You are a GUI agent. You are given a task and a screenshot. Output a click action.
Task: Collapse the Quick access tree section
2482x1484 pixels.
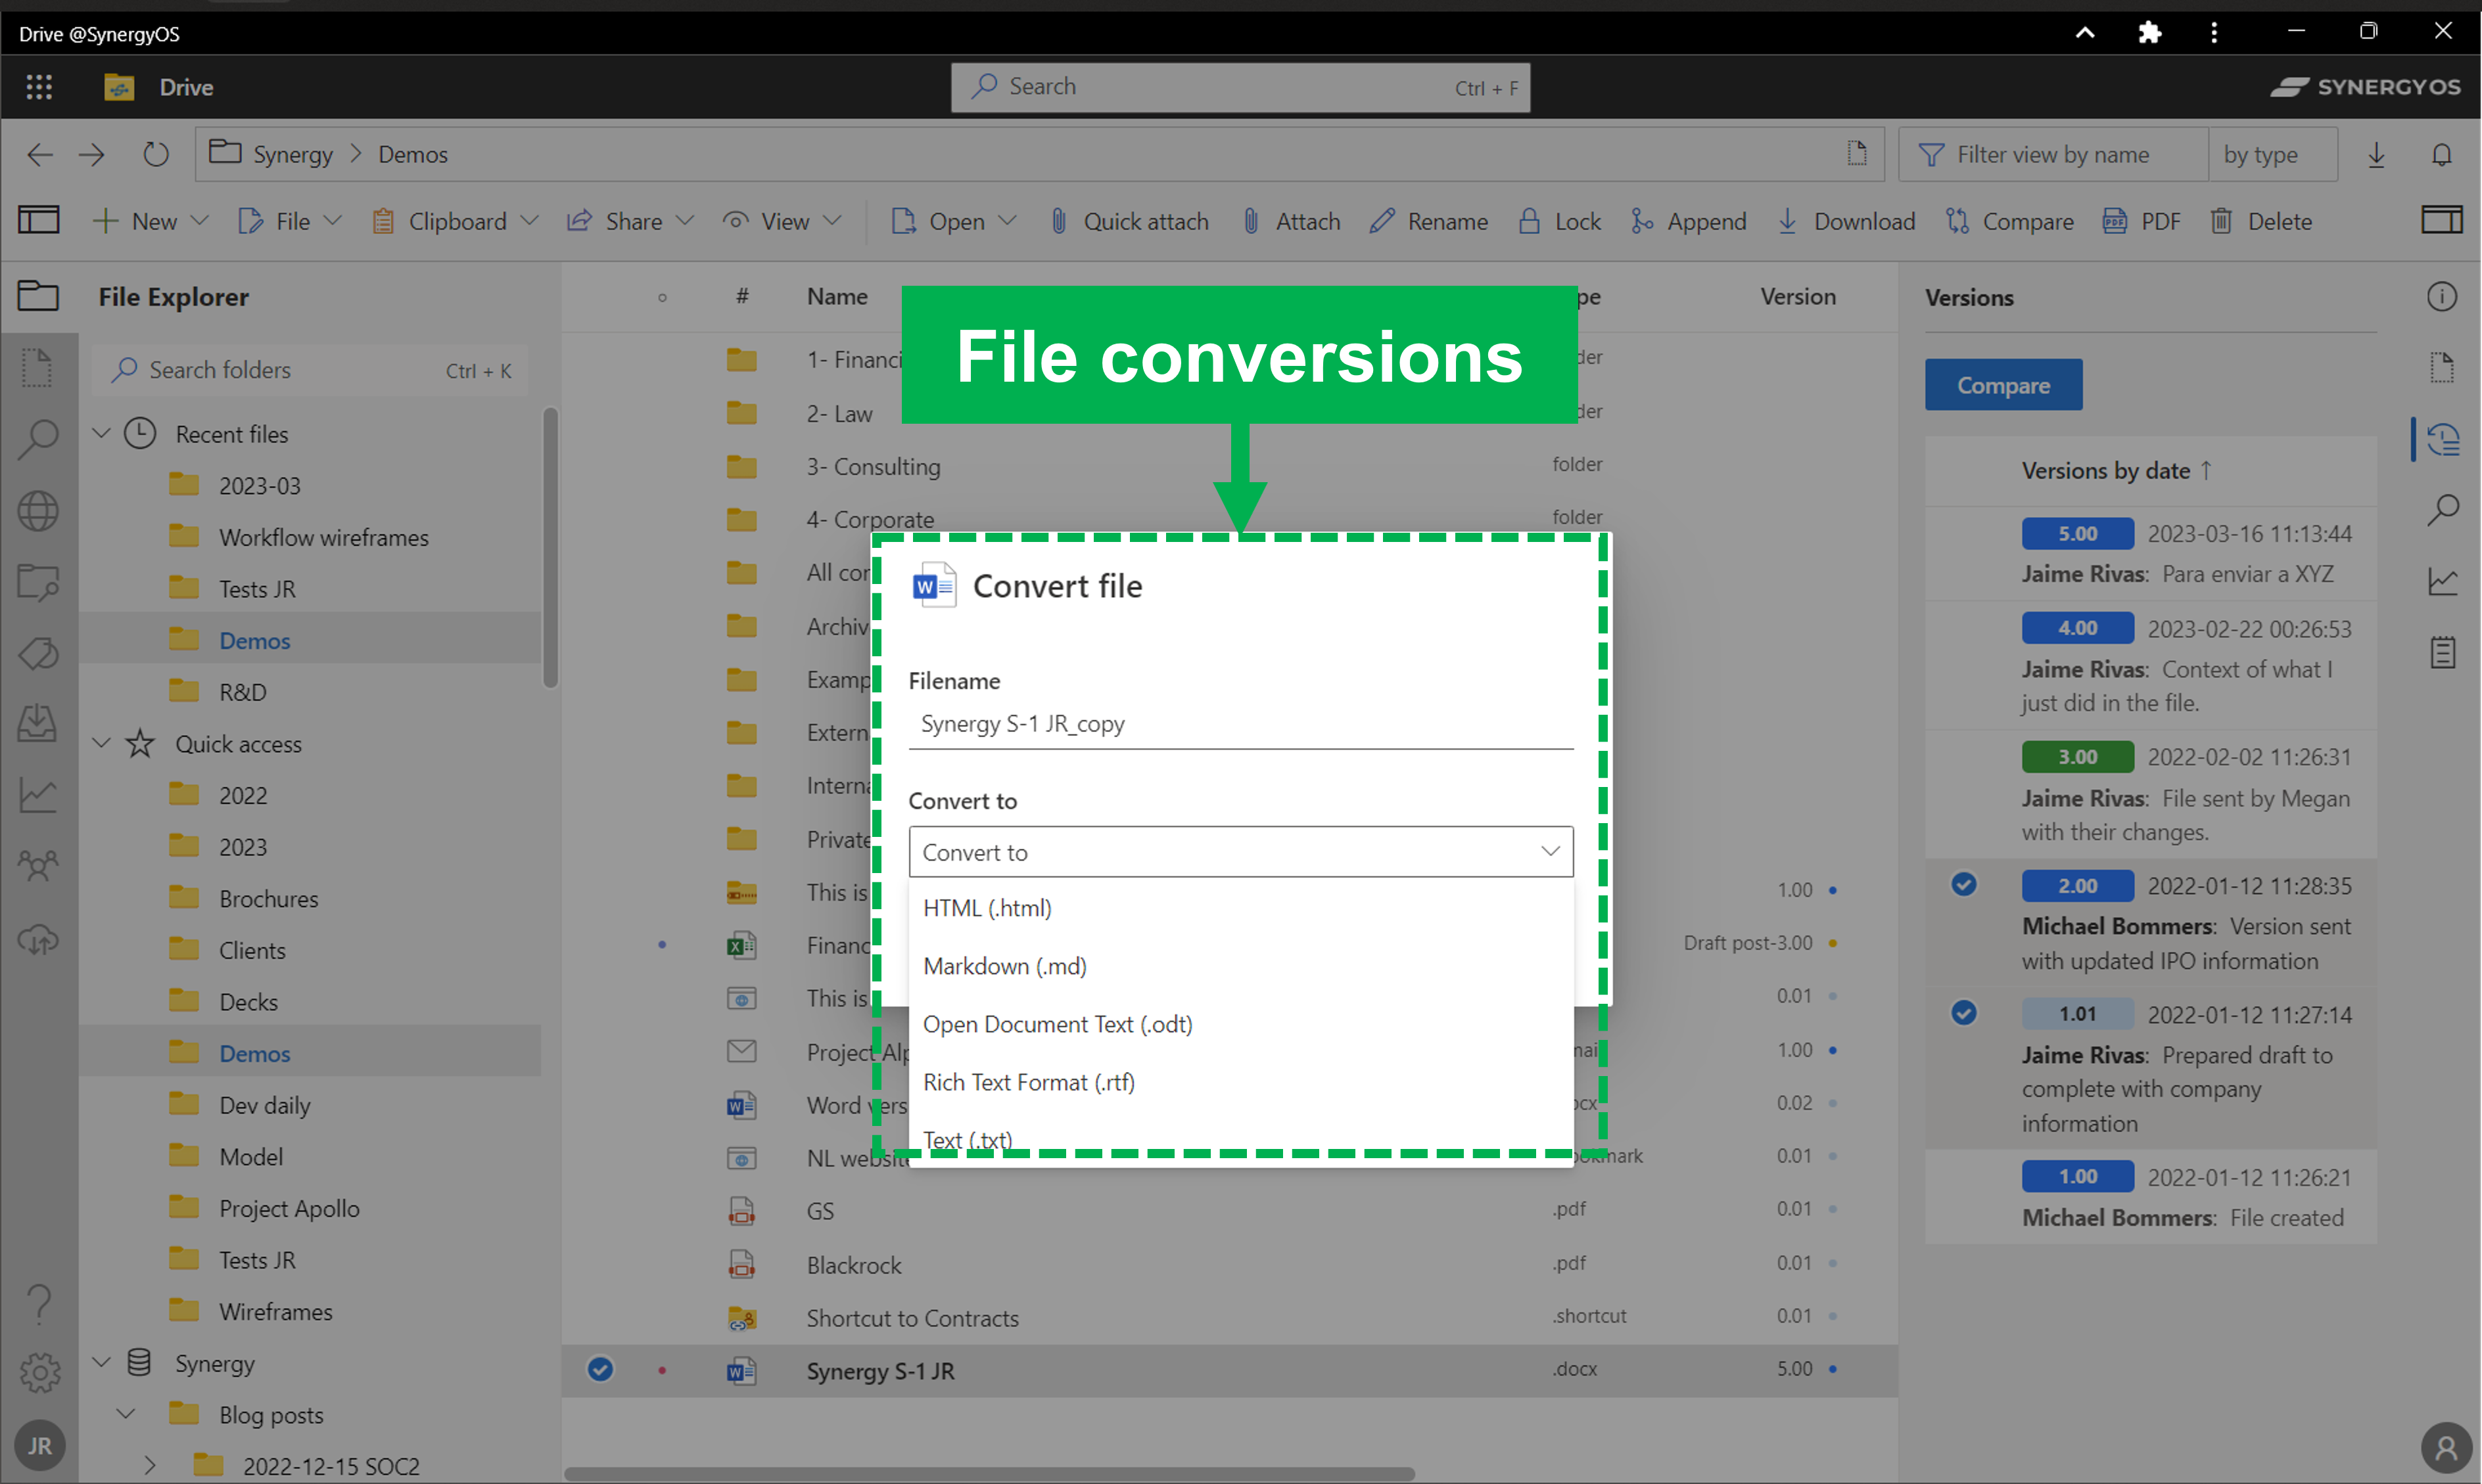(101, 744)
